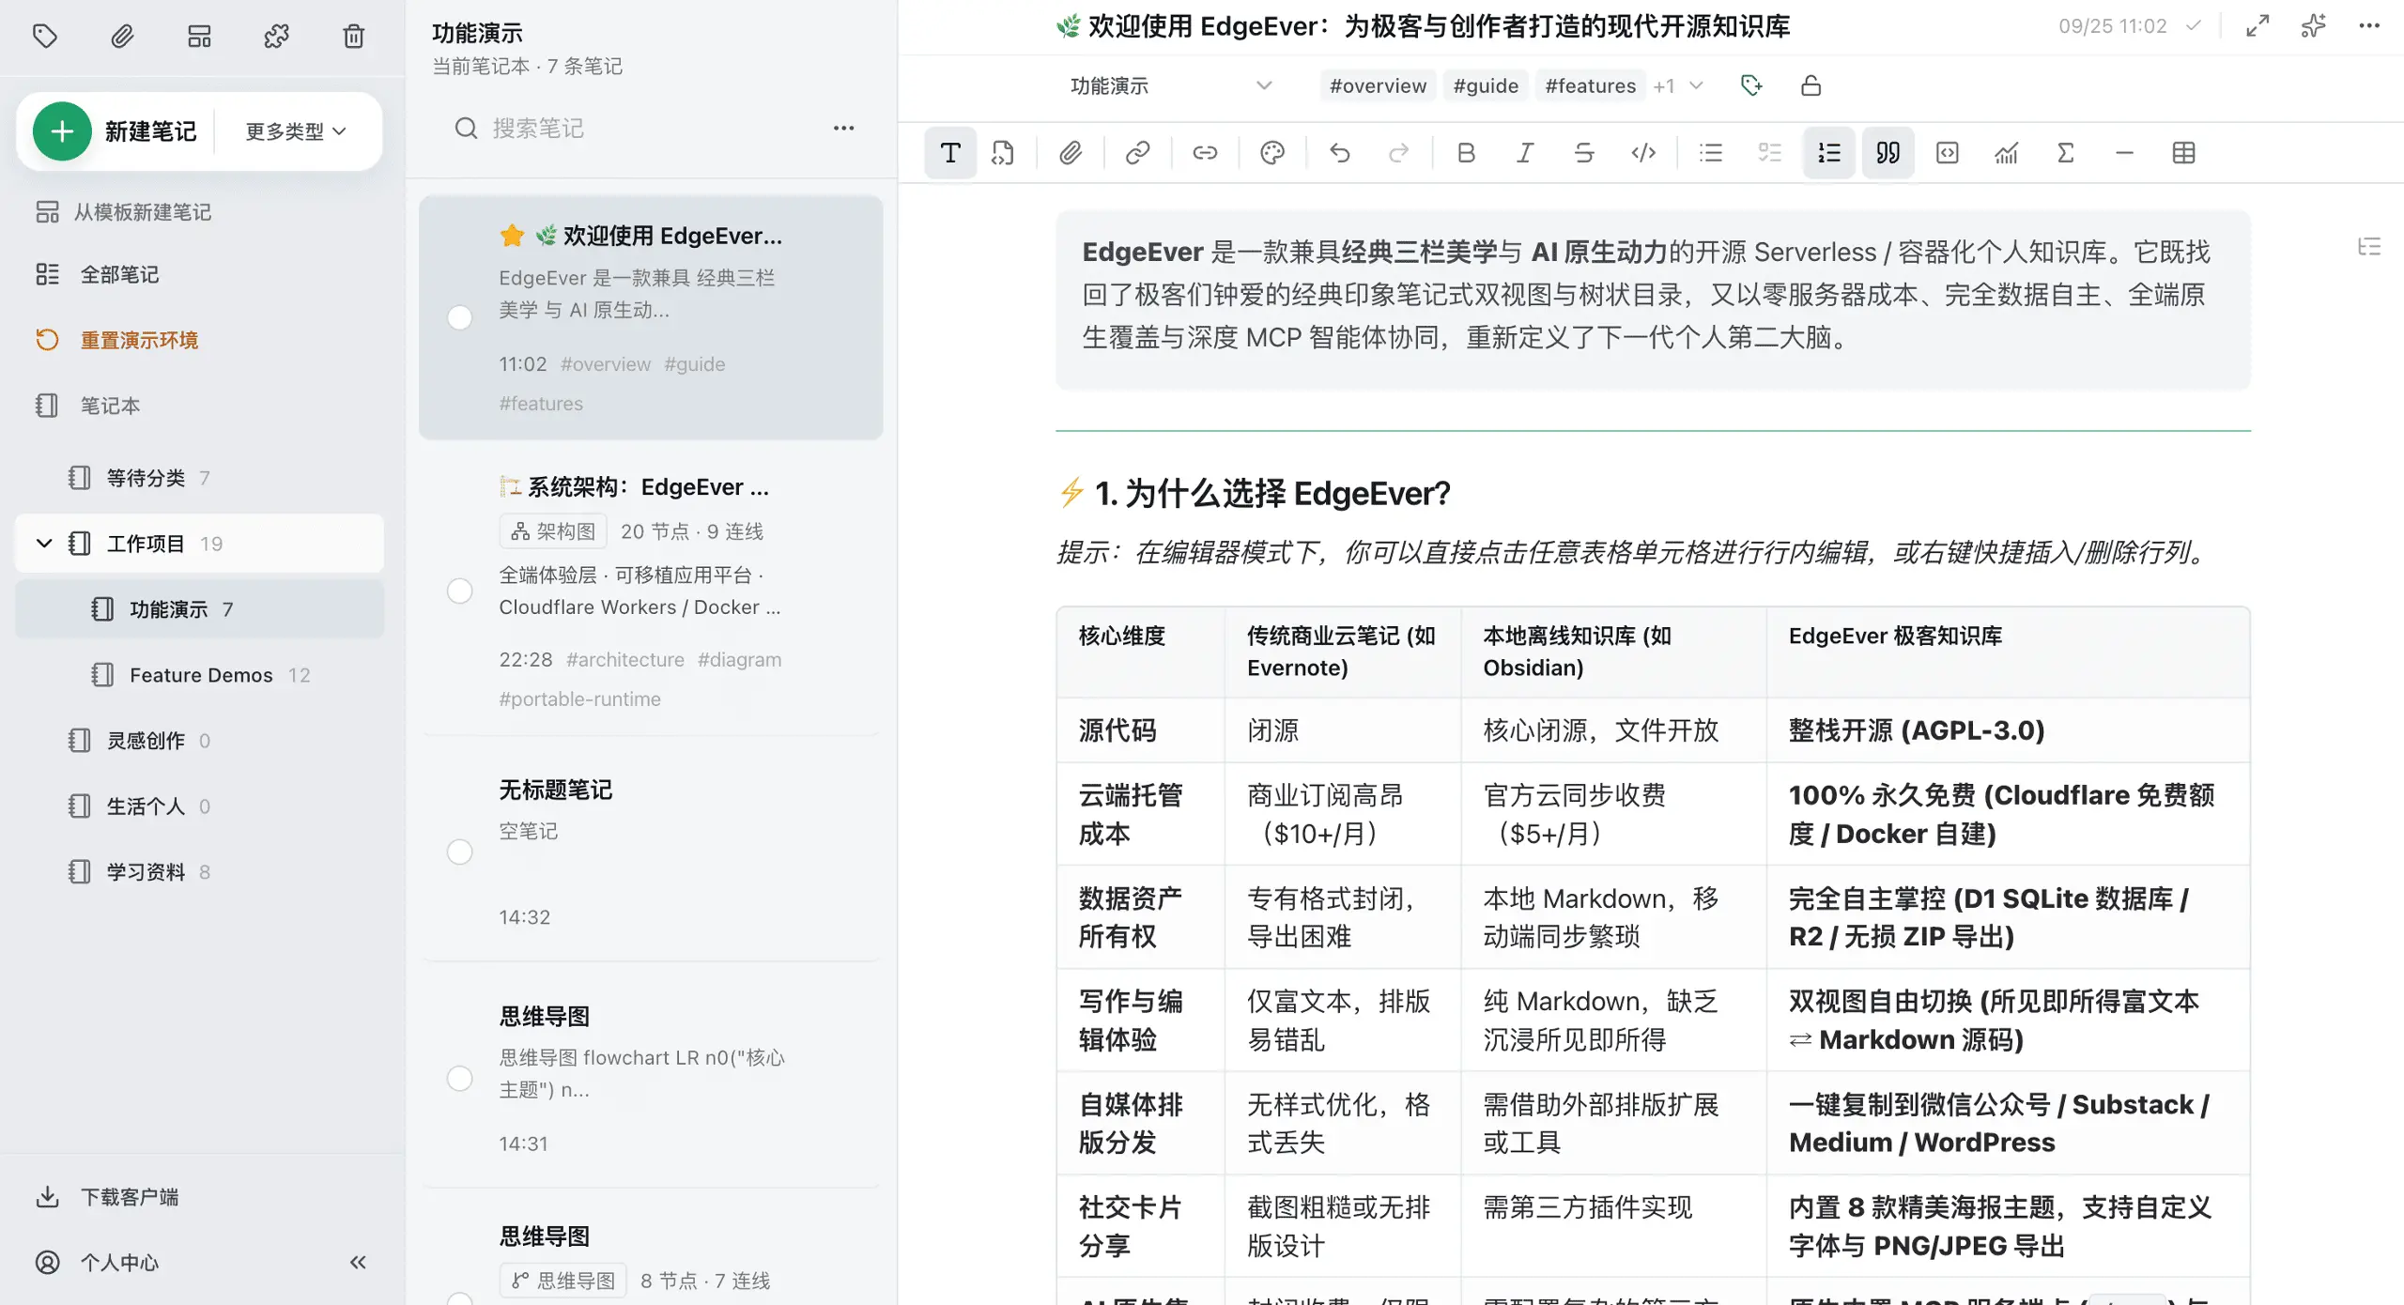This screenshot has width=2404, height=1305.
Task: Switch to Markdown source file icon
Action: point(1003,153)
